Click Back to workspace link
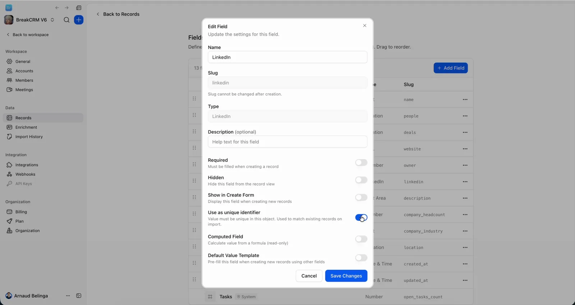This screenshot has width=575, height=305. 28,35
